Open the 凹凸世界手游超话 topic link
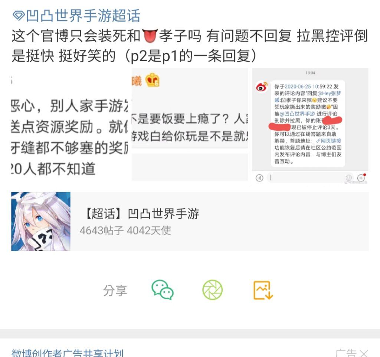380x357 pixels. click(x=83, y=16)
